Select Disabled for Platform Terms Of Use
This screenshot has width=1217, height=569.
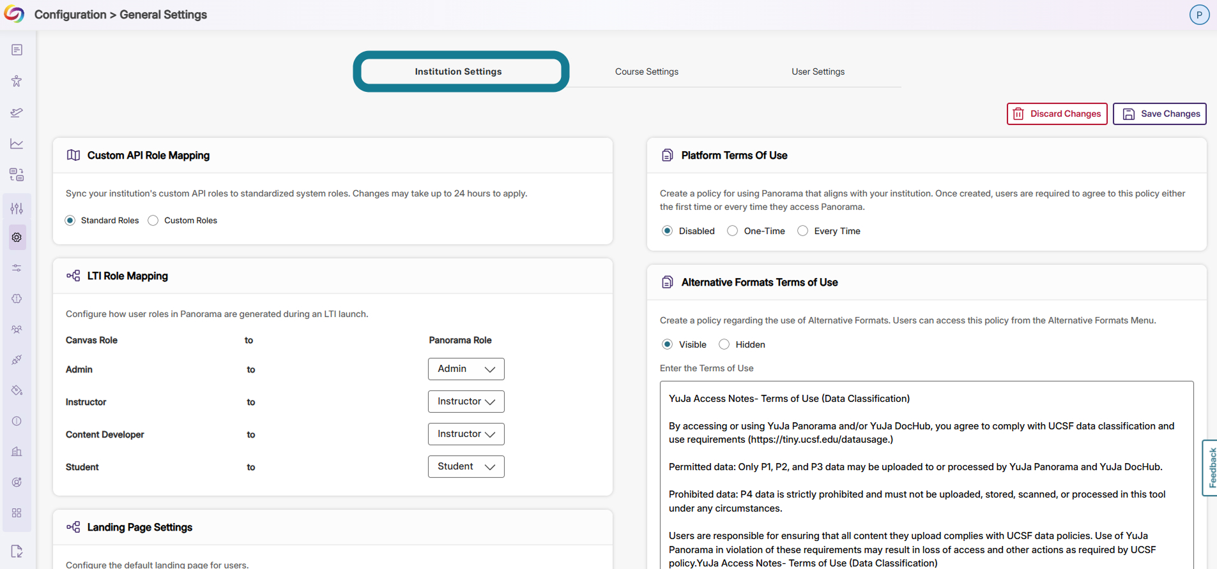click(668, 231)
